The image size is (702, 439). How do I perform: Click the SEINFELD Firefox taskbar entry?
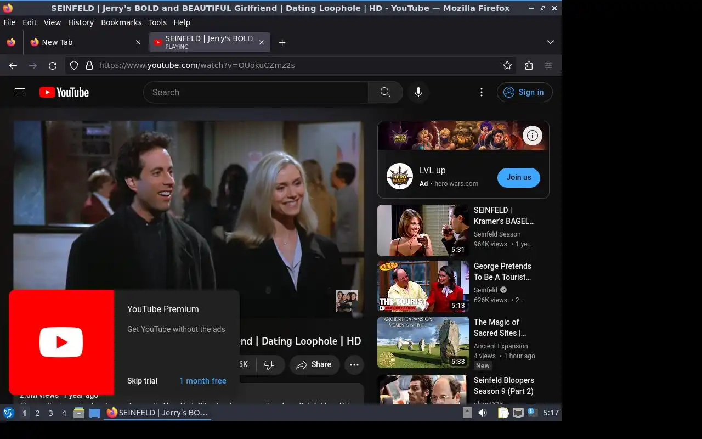tap(158, 413)
